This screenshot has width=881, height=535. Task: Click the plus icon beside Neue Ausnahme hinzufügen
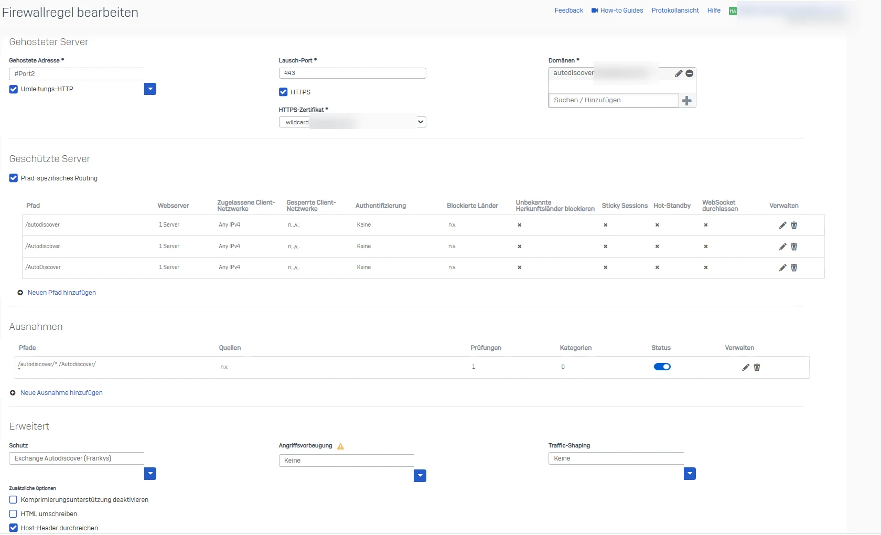coord(13,393)
